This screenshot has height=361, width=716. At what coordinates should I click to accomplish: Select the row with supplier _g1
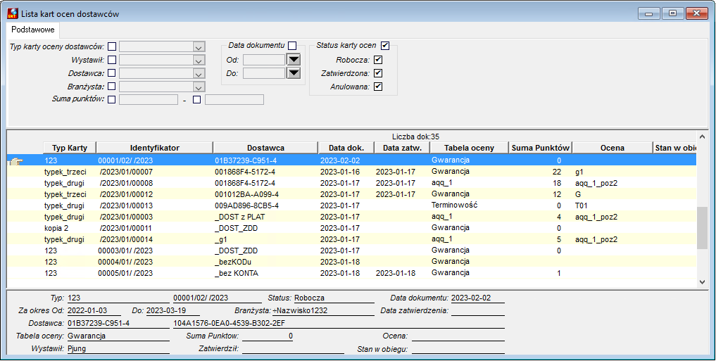(x=351, y=239)
